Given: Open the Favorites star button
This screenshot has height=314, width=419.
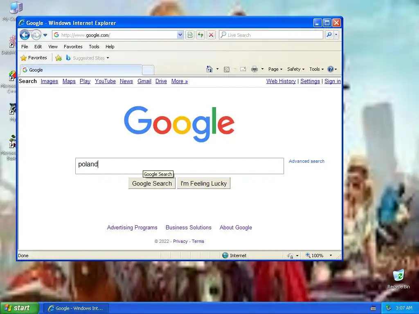Looking at the screenshot, I should (x=34, y=58).
